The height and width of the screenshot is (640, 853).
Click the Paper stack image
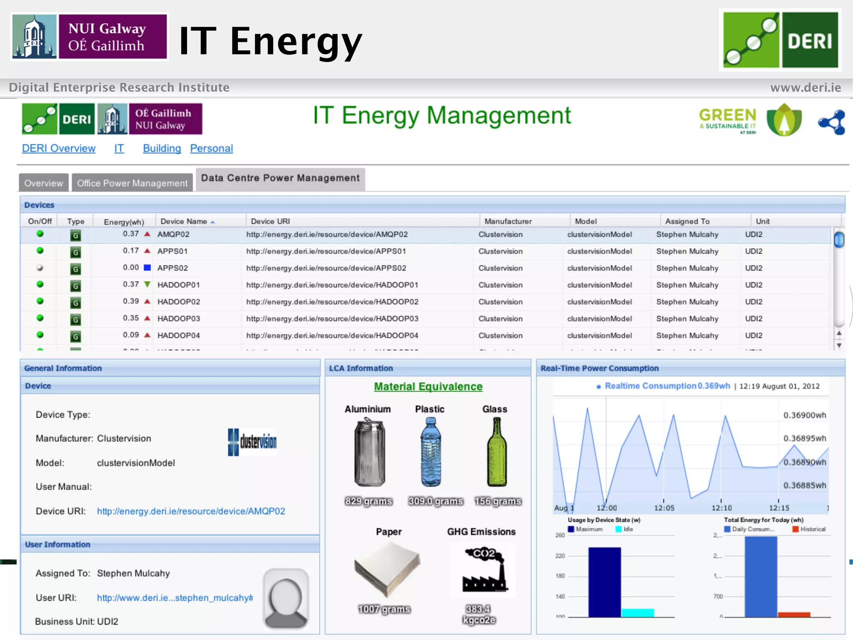[x=387, y=570]
